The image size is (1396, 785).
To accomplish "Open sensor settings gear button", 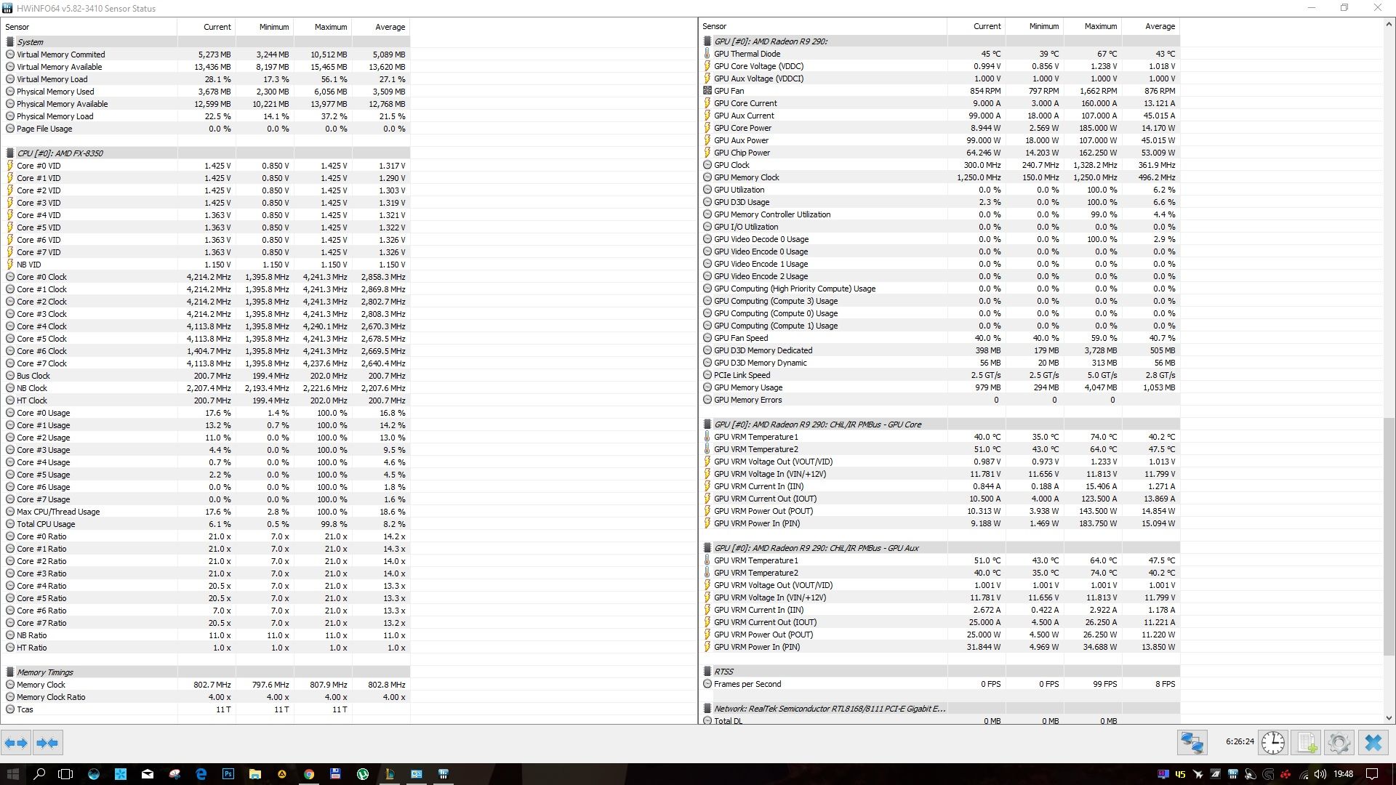I will tap(1339, 743).
